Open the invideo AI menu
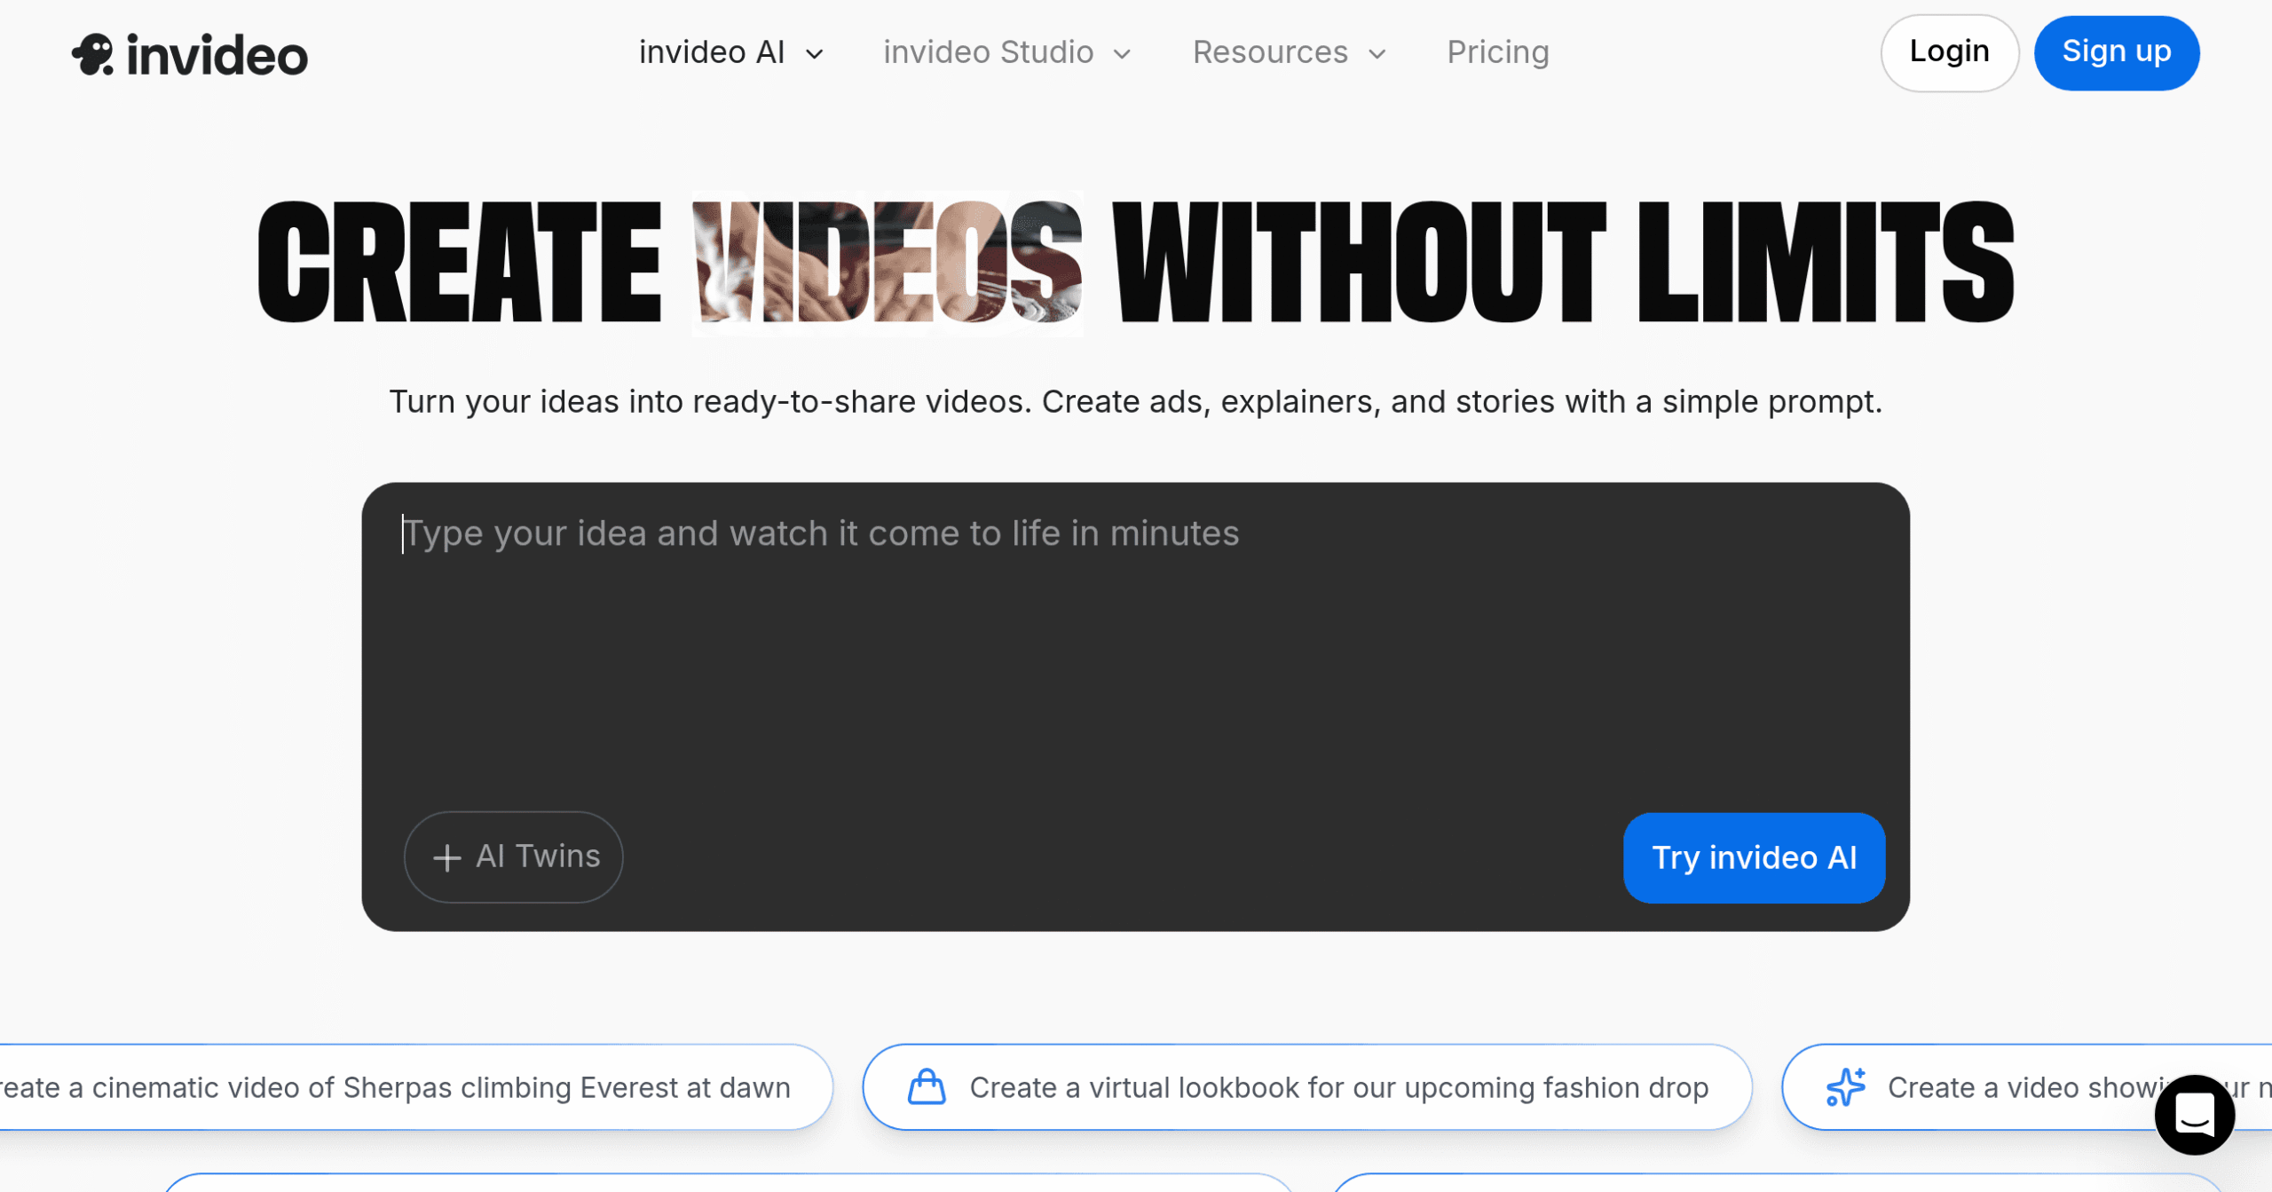The height and width of the screenshot is (1192, 2272). (x=732, y=52)
